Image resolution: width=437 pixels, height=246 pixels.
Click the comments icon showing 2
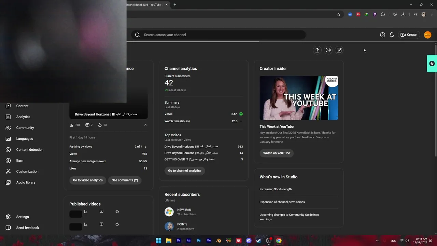tap(87, 125)
